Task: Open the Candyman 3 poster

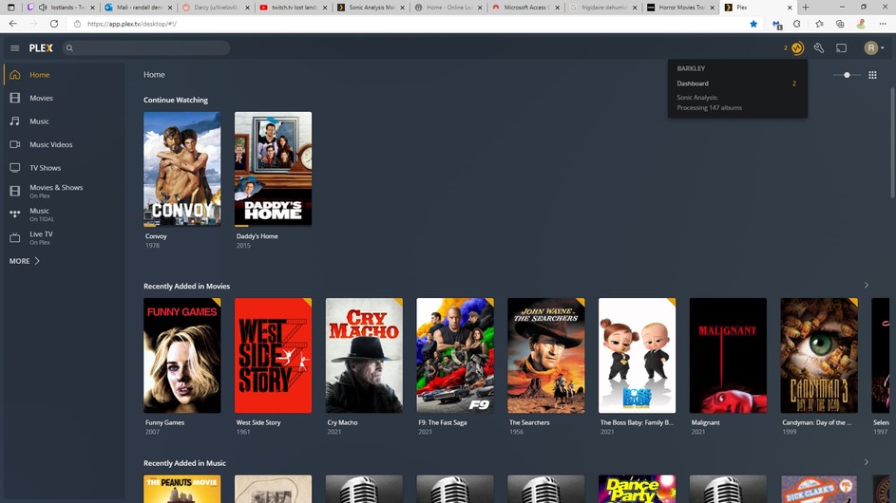Action: [819, 356]
